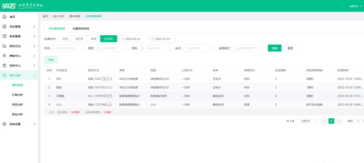Image resolution: width=364 pixels, height=163 pixels.
Task: Switch to the 点名课消明细 tab
Action: click(x=57, y=29)
